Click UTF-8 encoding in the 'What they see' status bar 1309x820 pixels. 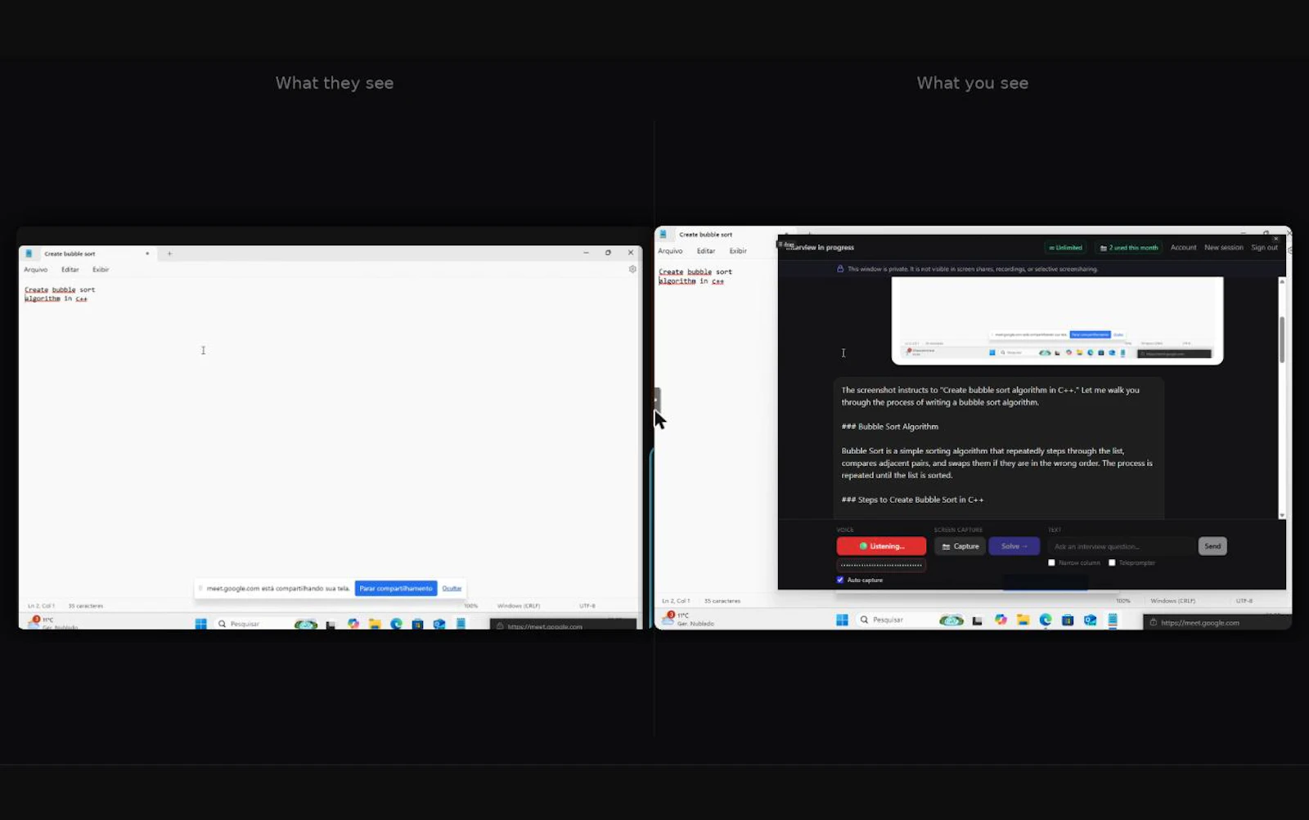tap(587, 606)
